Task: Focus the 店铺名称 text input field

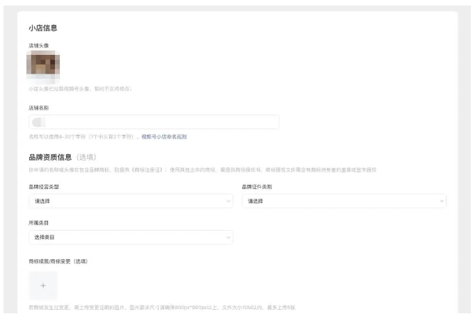Action: coord(160,122)
